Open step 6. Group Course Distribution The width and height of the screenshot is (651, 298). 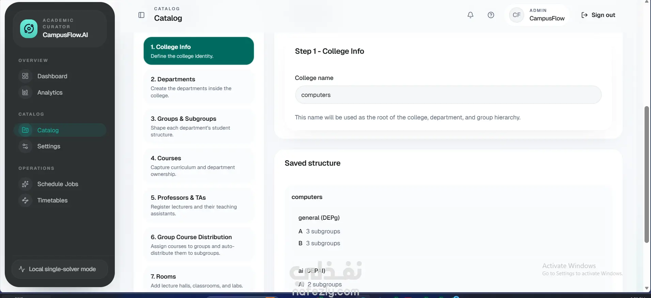pos(199,245)
